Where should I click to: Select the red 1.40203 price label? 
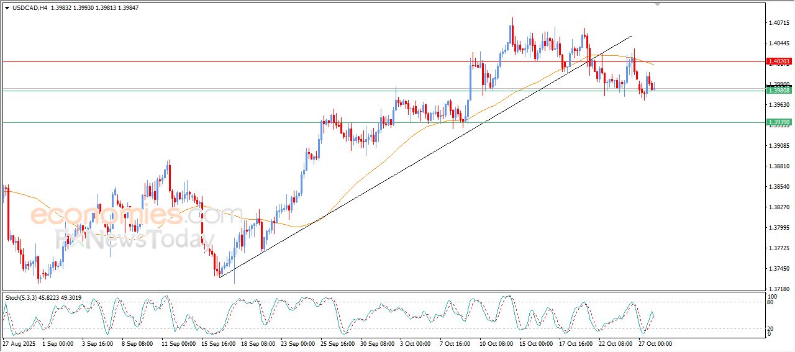(x=778, y=61)
